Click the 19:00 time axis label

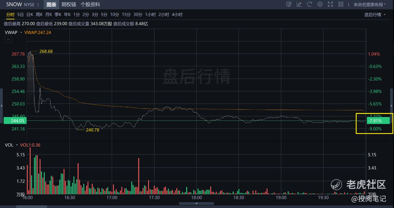[281, 198]
